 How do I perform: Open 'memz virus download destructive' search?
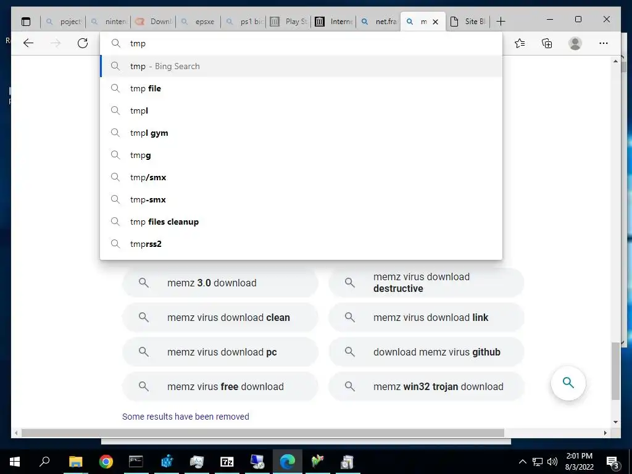426,283
